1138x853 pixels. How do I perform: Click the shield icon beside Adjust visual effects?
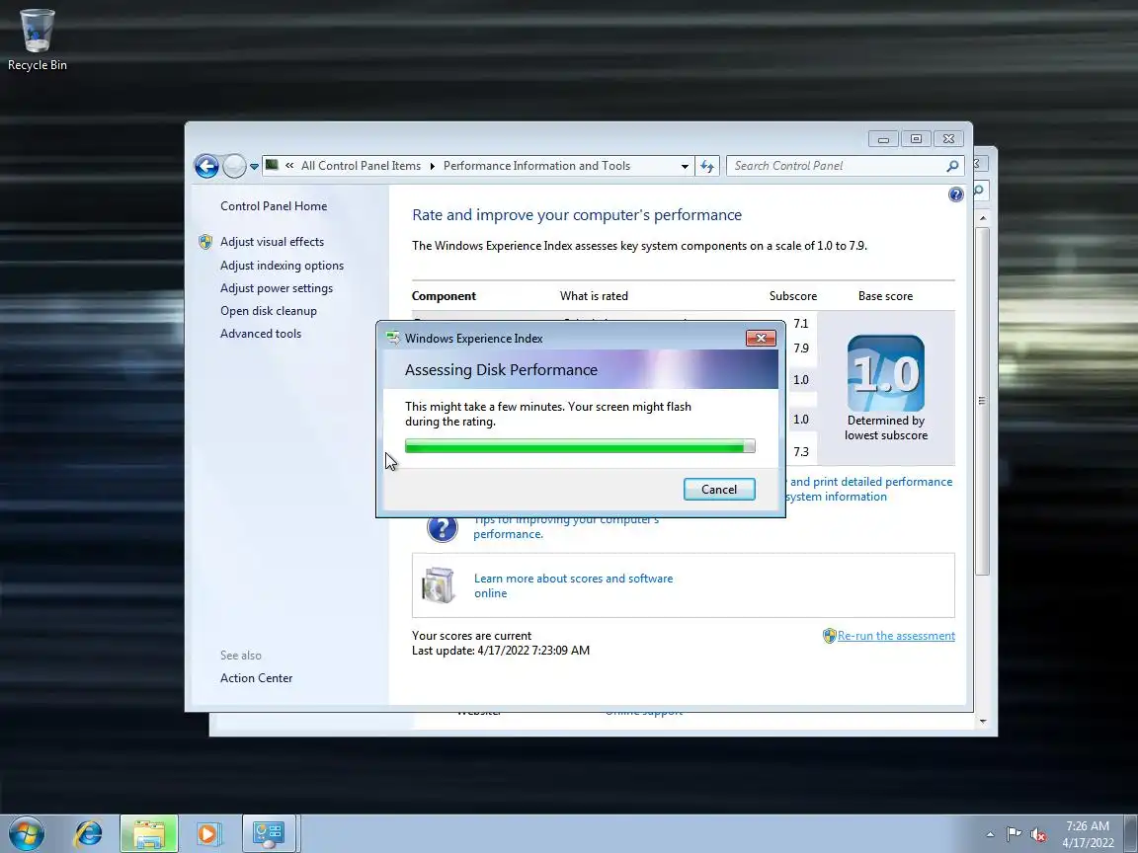click(205, 242)
